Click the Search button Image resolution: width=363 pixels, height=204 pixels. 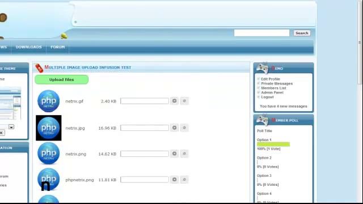[302, 33]
